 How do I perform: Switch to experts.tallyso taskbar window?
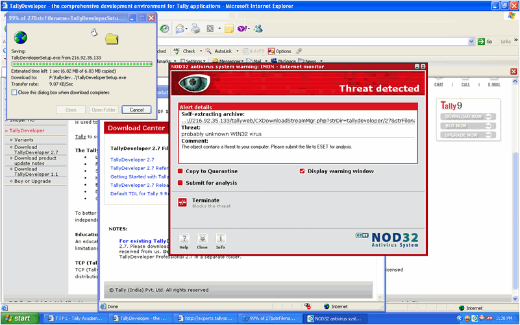click(x=206, y=318)
